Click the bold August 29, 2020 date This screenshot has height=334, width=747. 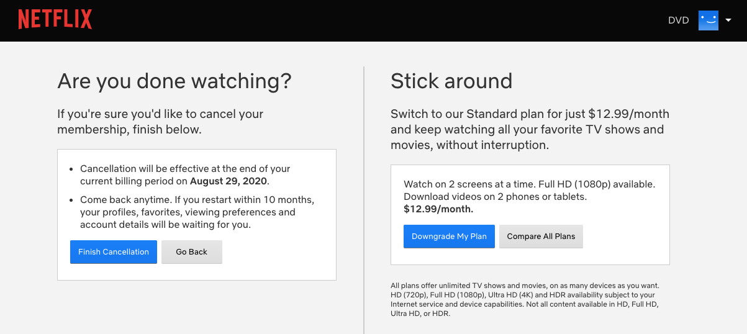coord(229,181)
